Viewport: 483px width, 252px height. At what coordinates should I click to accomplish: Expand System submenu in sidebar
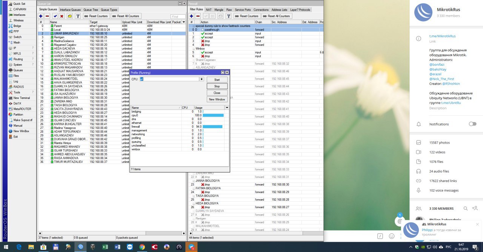click(33, 65)
